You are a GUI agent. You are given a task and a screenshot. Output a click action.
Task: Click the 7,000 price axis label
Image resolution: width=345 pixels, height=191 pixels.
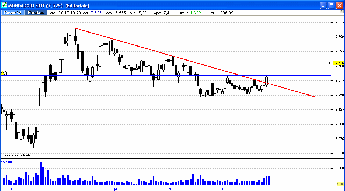[x=340, y=124]
